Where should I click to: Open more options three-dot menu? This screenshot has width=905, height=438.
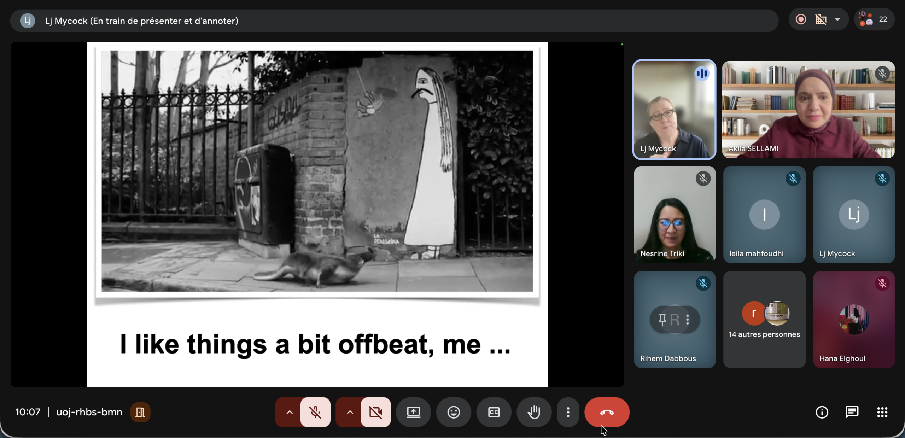click(568, 412)
